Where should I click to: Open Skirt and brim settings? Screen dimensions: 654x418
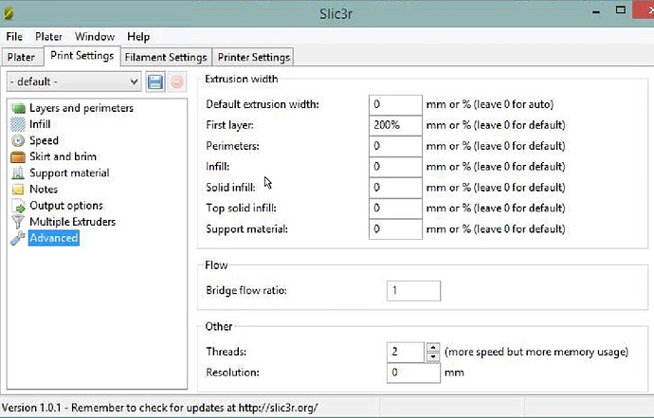pyautogui.click(x=63, y=156)
